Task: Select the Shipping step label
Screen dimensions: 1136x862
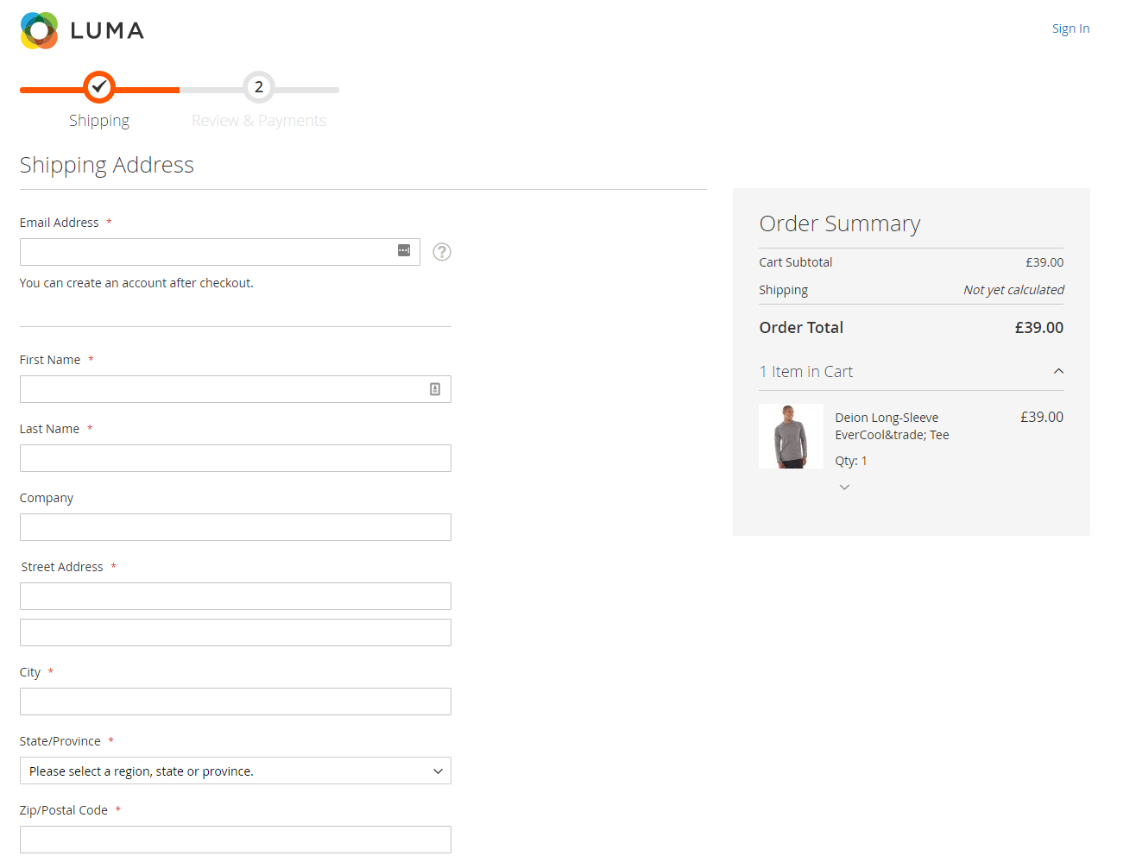Action: 99,121
